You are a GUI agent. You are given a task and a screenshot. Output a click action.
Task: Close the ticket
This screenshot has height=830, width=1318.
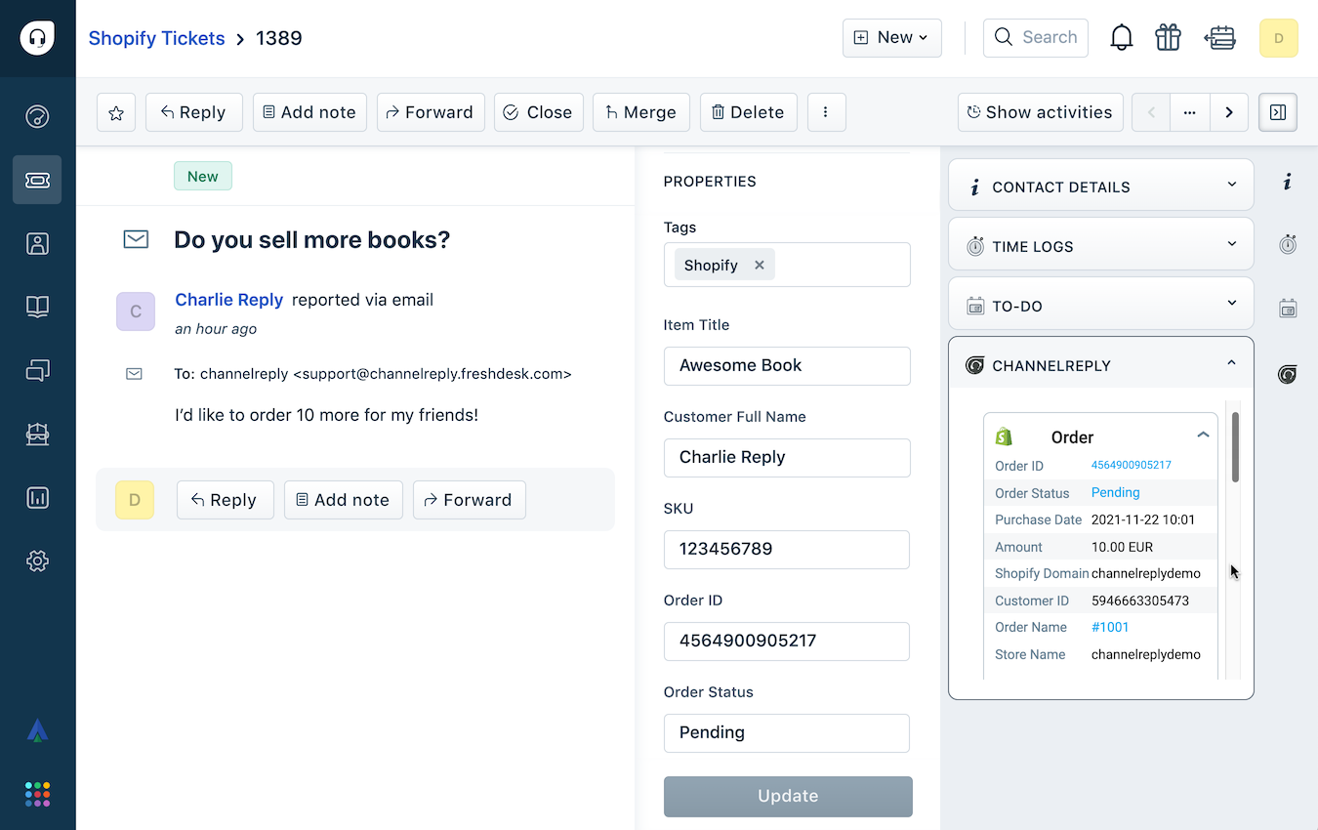[x=538, y=112]
